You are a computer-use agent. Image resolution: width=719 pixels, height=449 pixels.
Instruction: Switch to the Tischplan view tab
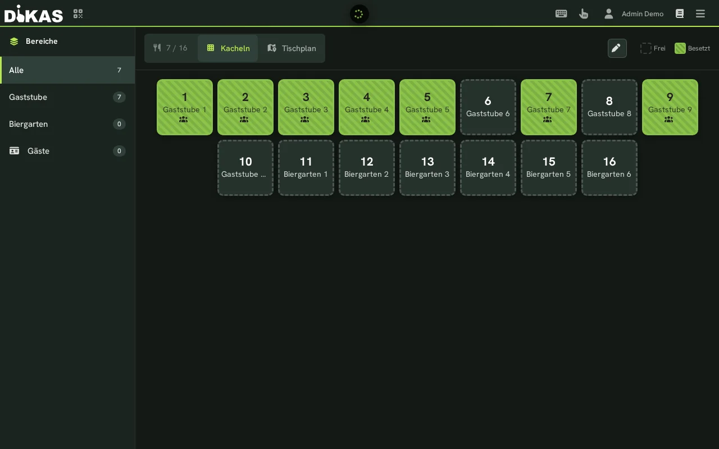point(292,48)
